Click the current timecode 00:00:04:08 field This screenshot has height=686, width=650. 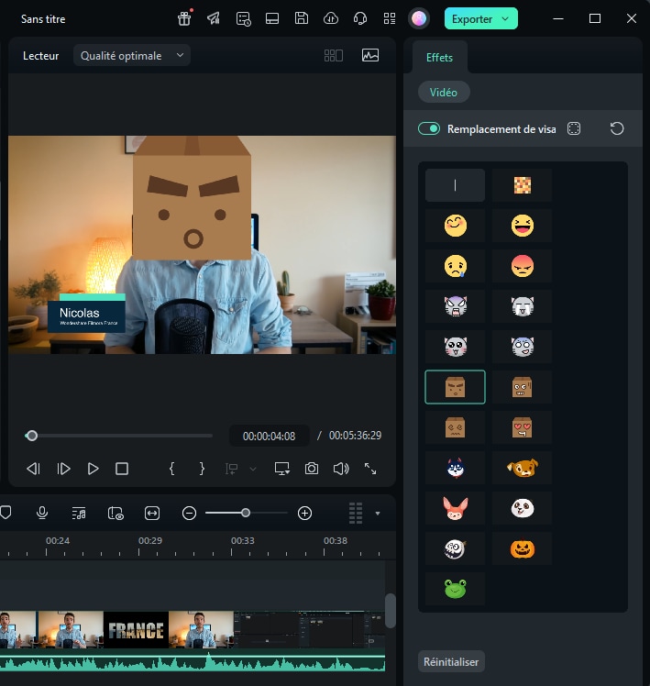[269, 436]
